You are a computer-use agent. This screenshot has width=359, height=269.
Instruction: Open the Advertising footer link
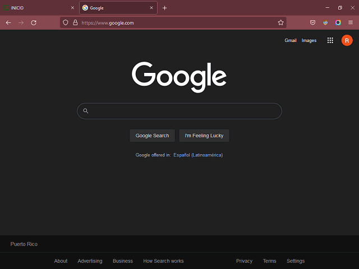click(x=90, y=261)
